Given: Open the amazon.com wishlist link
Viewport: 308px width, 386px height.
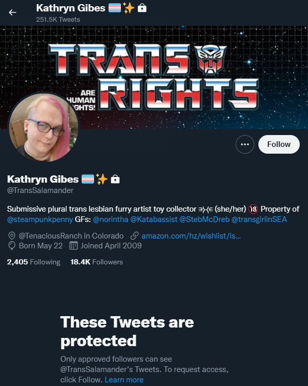Looking at the screenshot, I should pyautogui.click(x=191, y=236).
